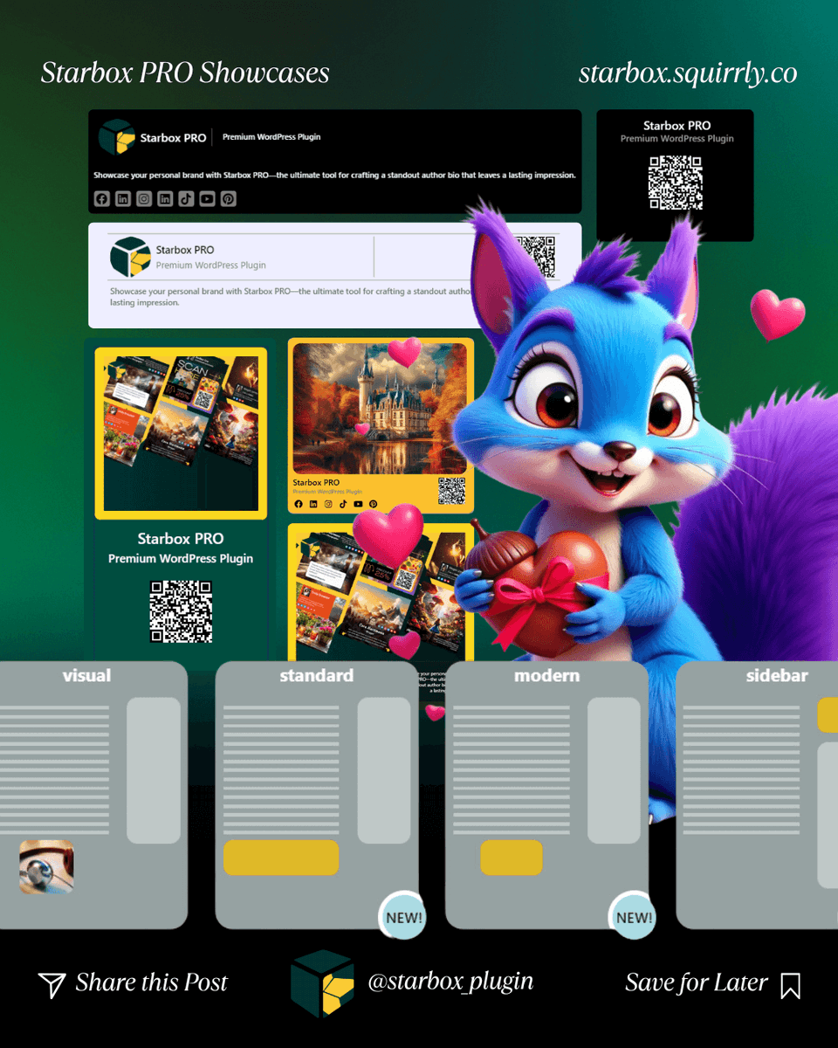Click Pinterest icon on yellow castle card
The height and width of the screenshot is (1048, 838).
373,504
